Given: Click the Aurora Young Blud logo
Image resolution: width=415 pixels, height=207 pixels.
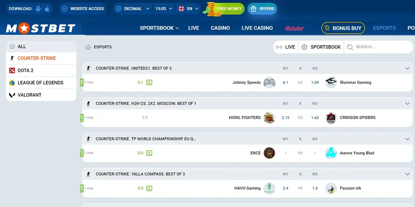Looking at the screenshot, I should 331,153.
